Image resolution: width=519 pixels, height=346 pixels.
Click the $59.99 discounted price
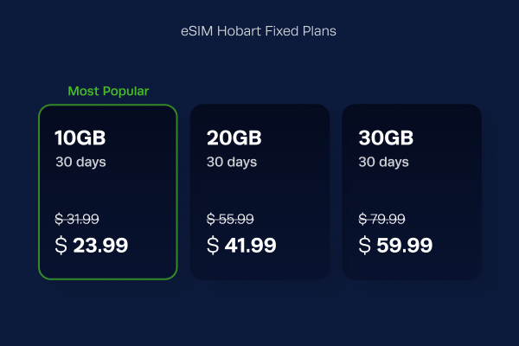tap(395, 246)
